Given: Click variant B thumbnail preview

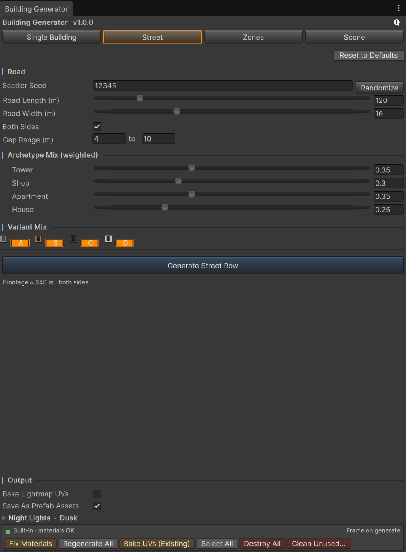Looking at the screenshot, I should point(38,239).
